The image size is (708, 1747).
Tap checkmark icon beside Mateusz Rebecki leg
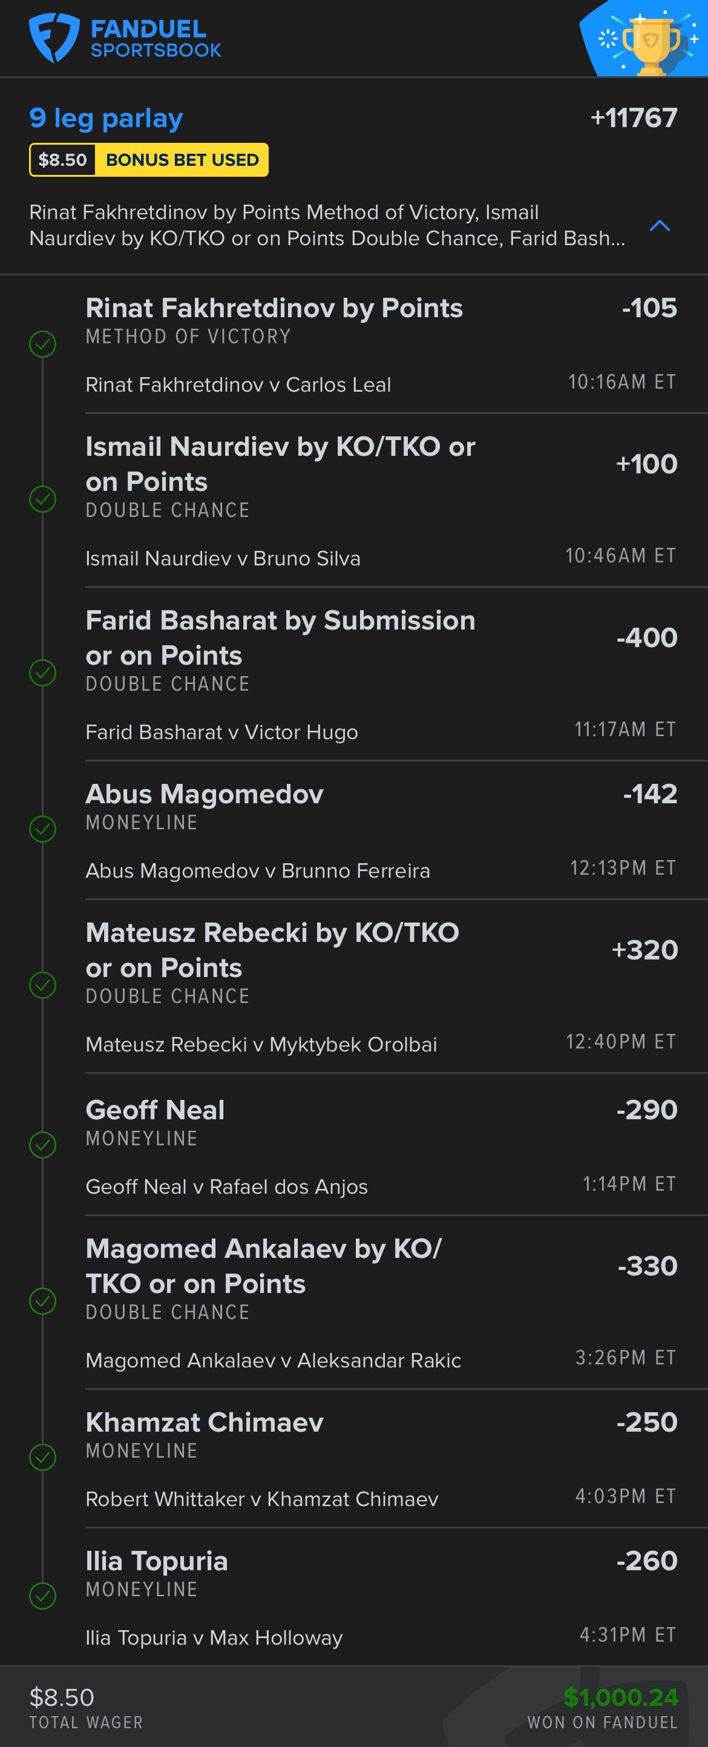click(x=43, y=985)
